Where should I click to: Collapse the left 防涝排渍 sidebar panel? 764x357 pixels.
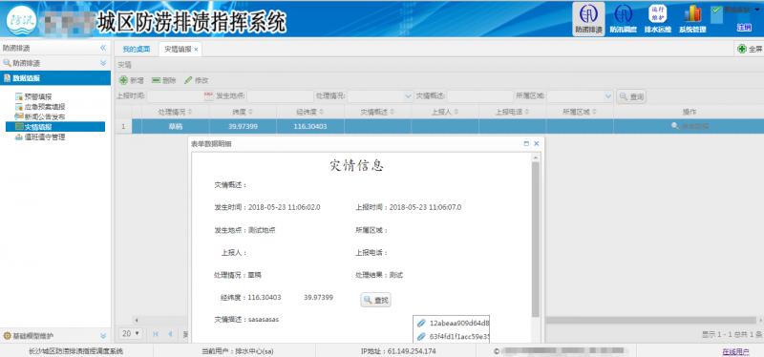coord(103,48)
